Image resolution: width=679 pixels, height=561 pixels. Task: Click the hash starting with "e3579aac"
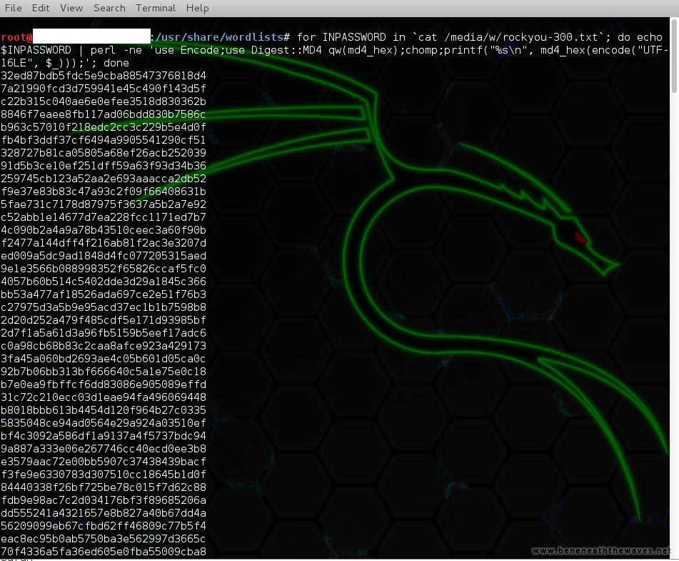[x=104, y=462]
